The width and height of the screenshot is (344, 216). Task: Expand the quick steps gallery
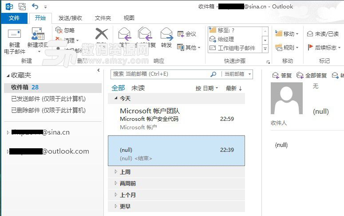[265, 49]
